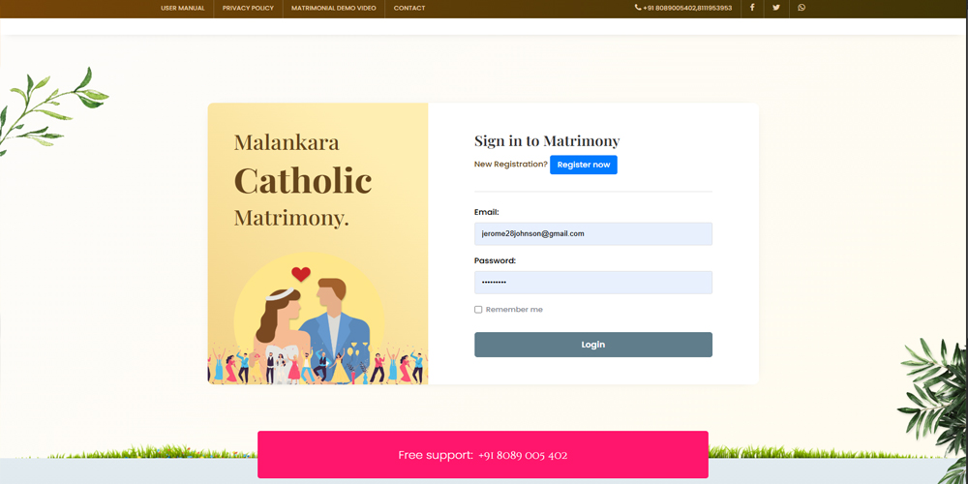The width and height of the screenshot is (968, 484).
Task: Click the 'Matrimony.' title text
Action: coord(291,218)
